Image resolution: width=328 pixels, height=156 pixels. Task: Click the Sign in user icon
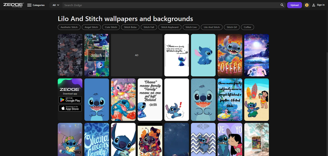pyautogui.click(x=313, y=5)
